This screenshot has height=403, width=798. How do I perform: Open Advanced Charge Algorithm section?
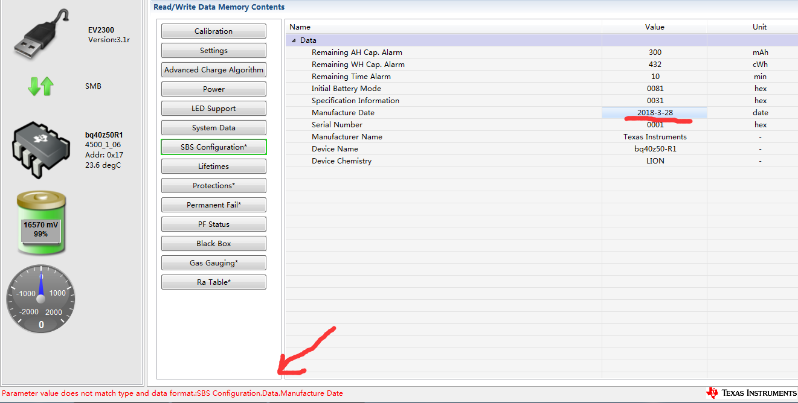tap(213, 70)
